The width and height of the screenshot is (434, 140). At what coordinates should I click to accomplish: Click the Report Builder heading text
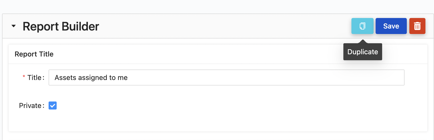(61, 26)
